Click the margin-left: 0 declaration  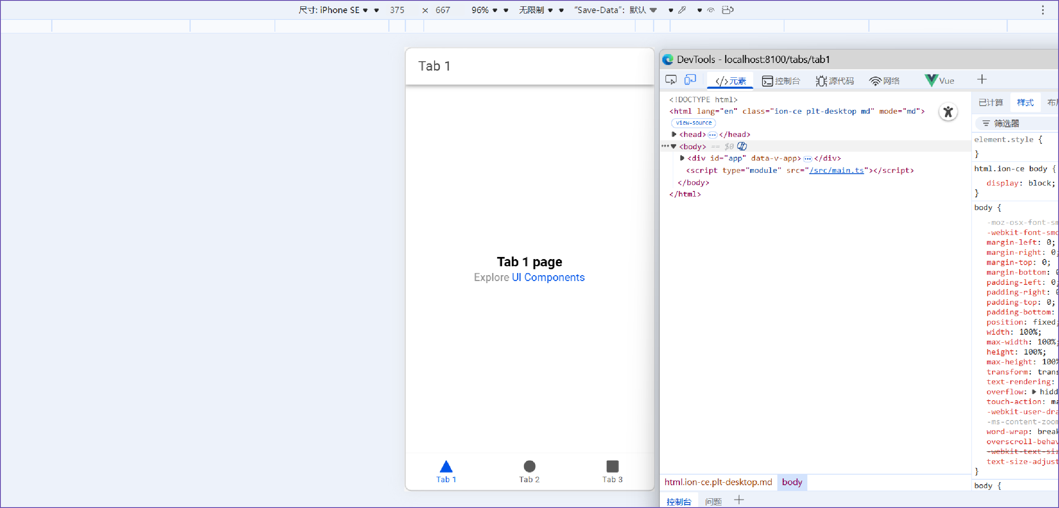[x=1021, y=242]
